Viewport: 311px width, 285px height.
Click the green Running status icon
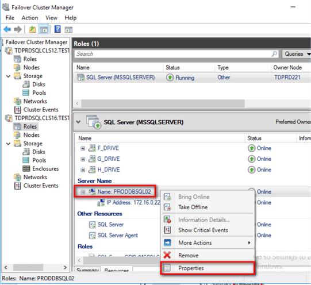pyautogui.click(x=170, y=78)
